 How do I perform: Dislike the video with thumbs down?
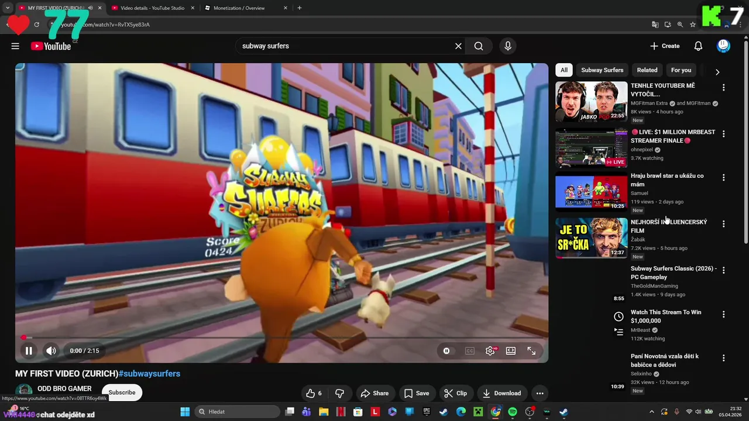[339, 393]
